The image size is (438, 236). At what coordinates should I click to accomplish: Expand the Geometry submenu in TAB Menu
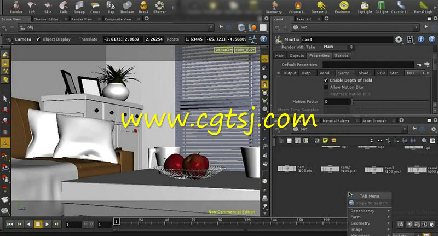pos(370,223)
